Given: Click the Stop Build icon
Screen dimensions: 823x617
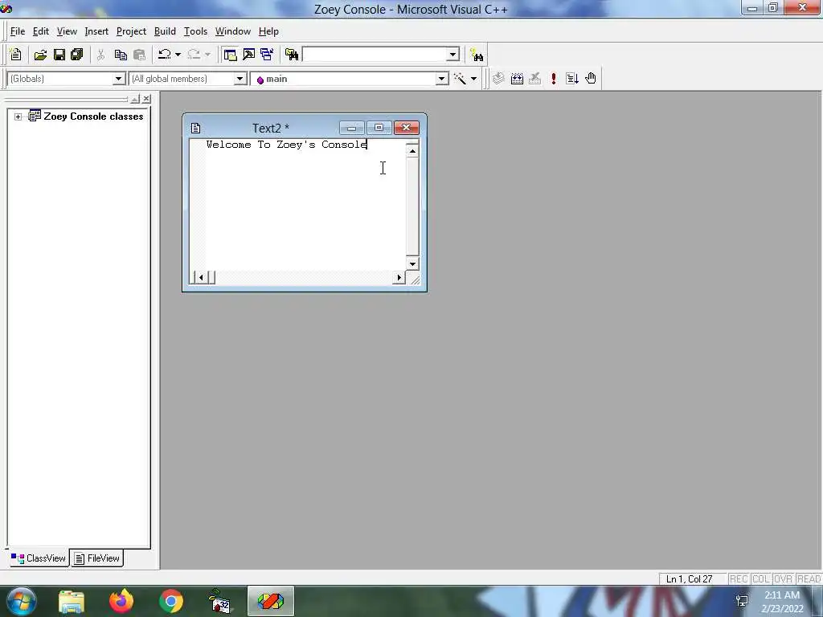Looking at the screenshot, I should click(534, 79).
